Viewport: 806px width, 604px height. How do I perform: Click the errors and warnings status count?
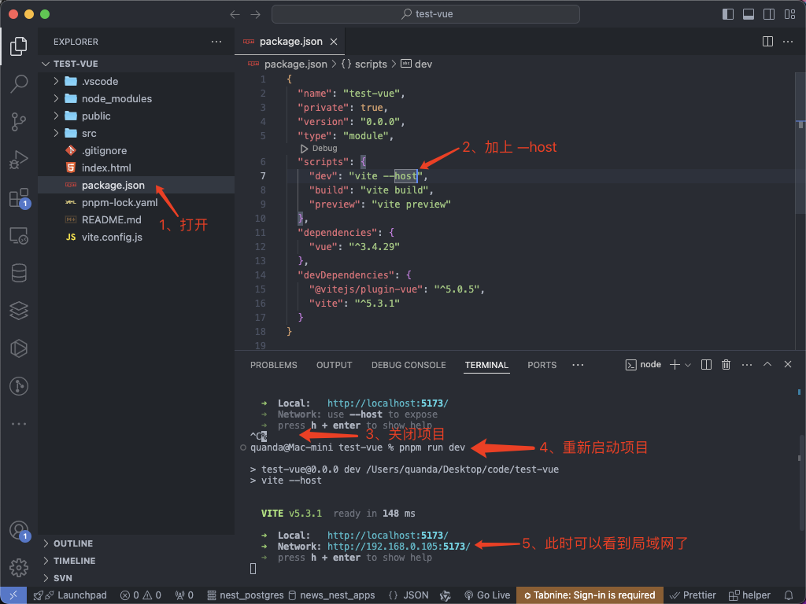141,595
